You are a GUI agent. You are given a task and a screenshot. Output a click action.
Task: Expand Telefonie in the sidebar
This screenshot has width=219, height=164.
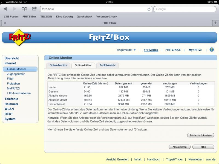[x=11, y=99]
